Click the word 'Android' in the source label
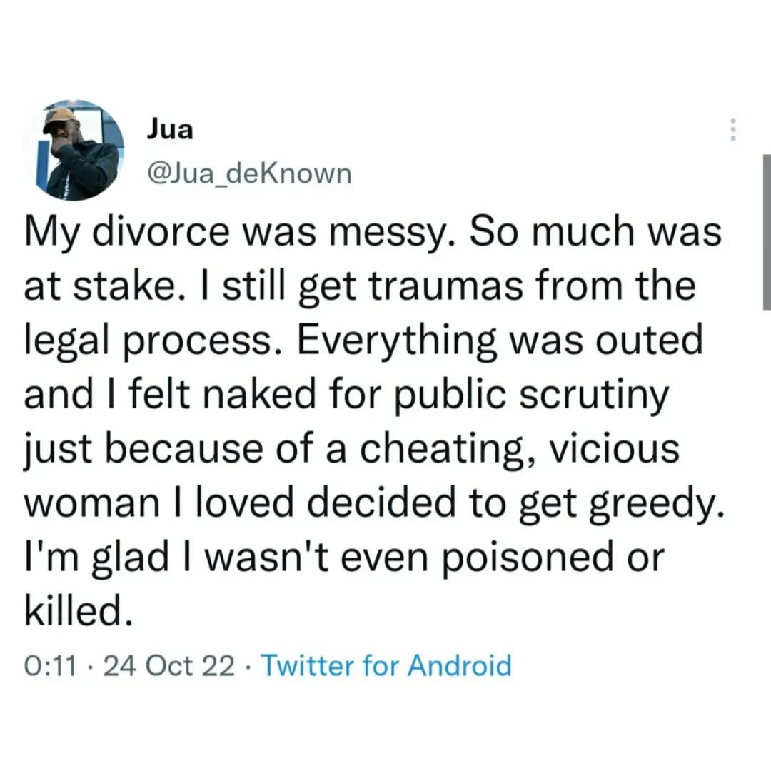 tap(459, 665)
